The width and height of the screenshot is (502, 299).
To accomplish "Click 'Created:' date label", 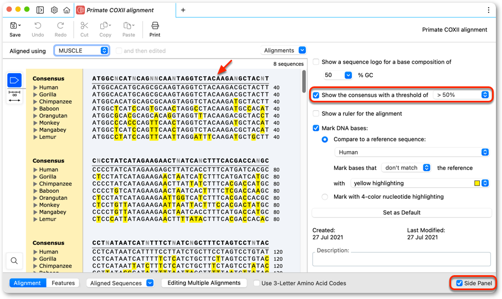I will pyautogui.click(x=324, y=230).
